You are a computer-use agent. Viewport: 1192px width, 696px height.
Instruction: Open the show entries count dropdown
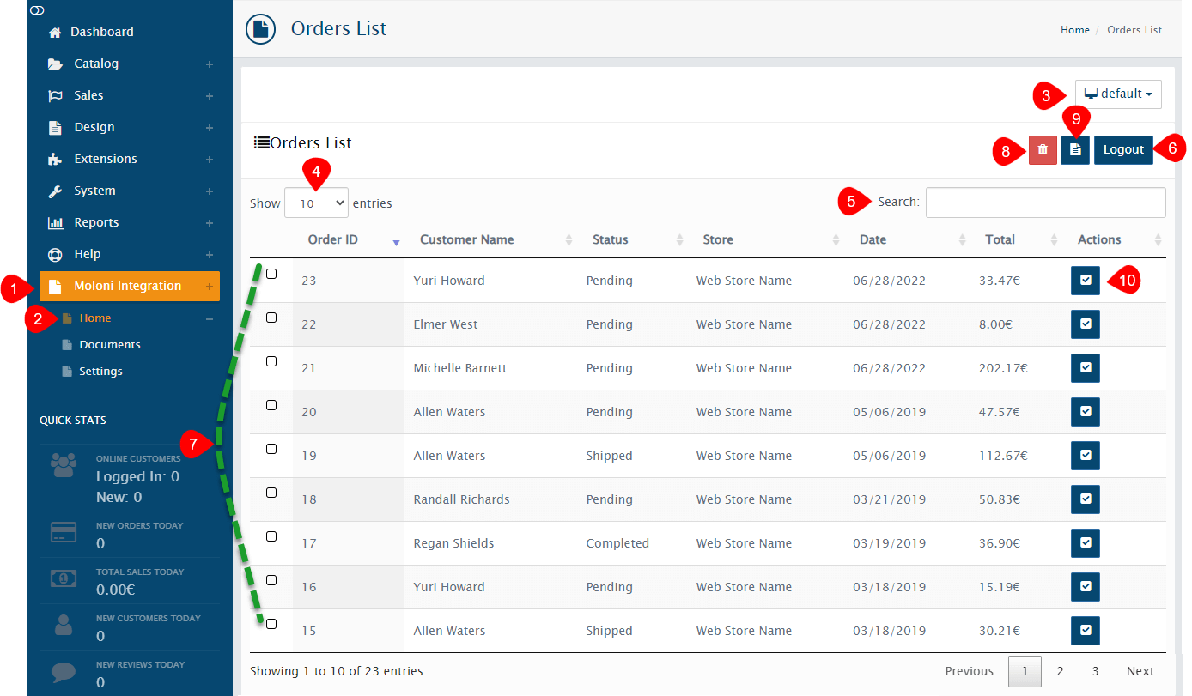(316, 203)
